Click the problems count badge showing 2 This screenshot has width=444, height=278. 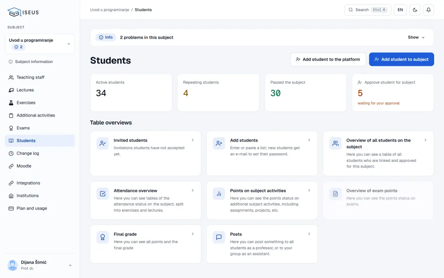point(18,47)
